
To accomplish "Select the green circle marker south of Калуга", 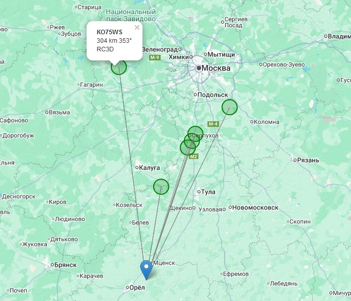I will (x=161, y=186).
